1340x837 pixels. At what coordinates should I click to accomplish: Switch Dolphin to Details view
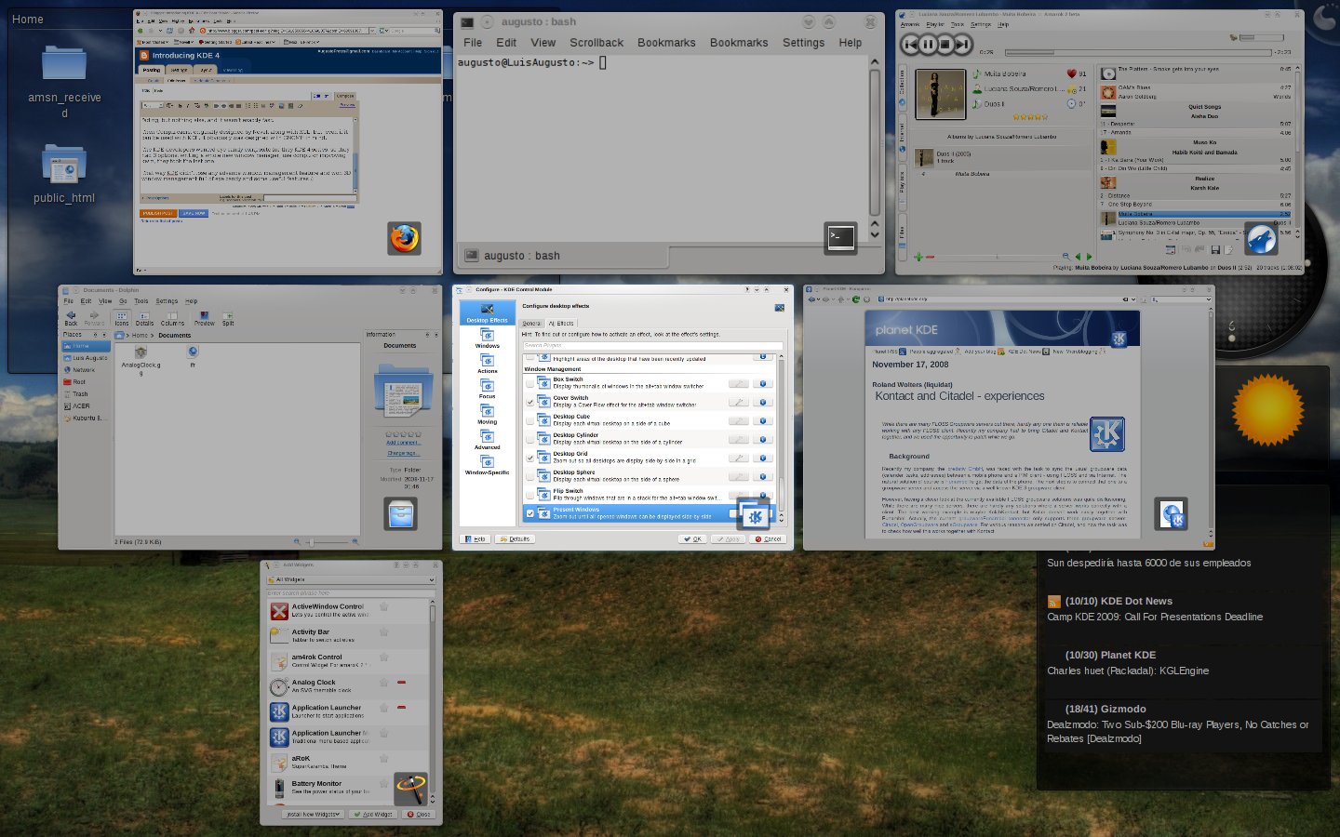144,317
